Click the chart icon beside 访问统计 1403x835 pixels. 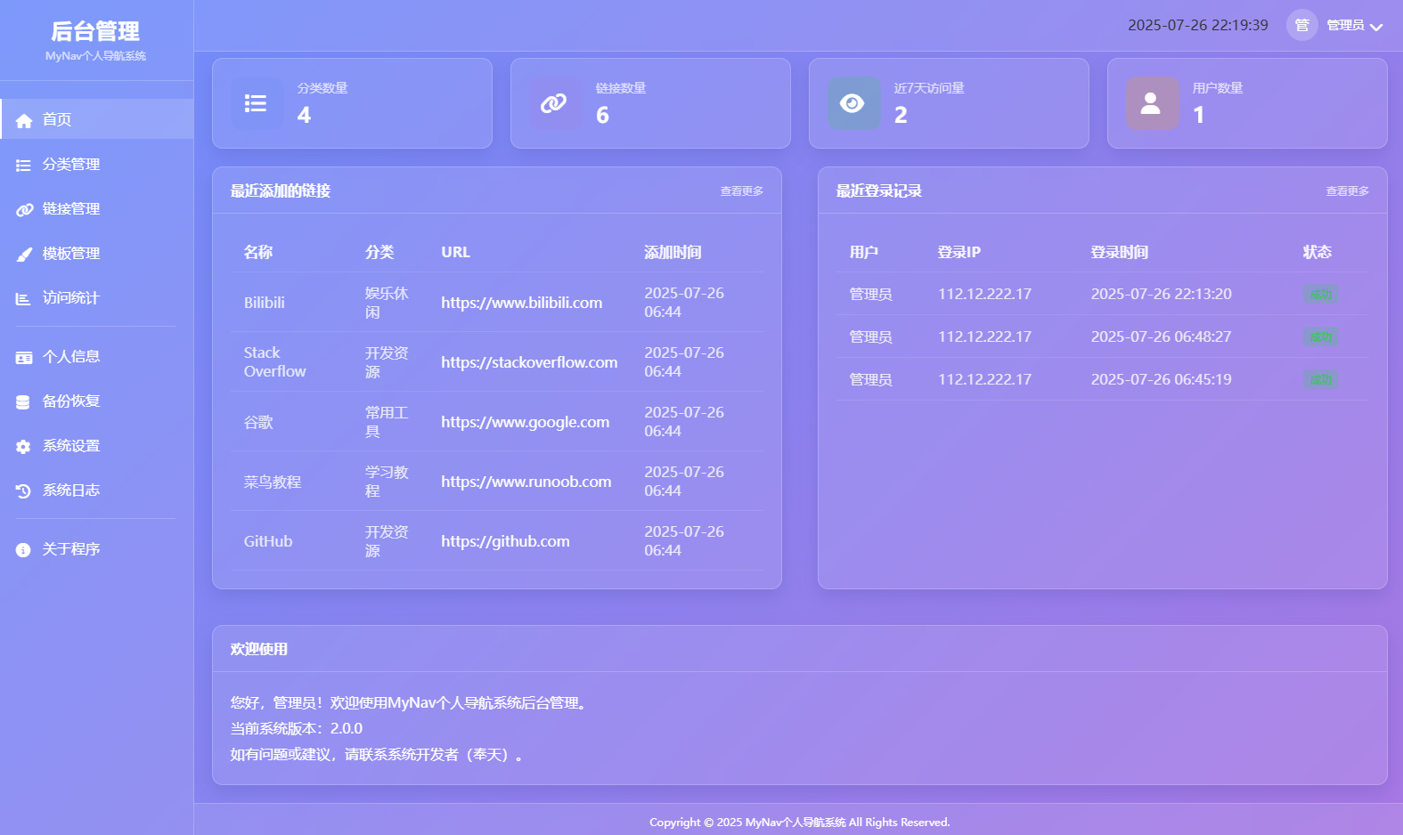(24, 298)
